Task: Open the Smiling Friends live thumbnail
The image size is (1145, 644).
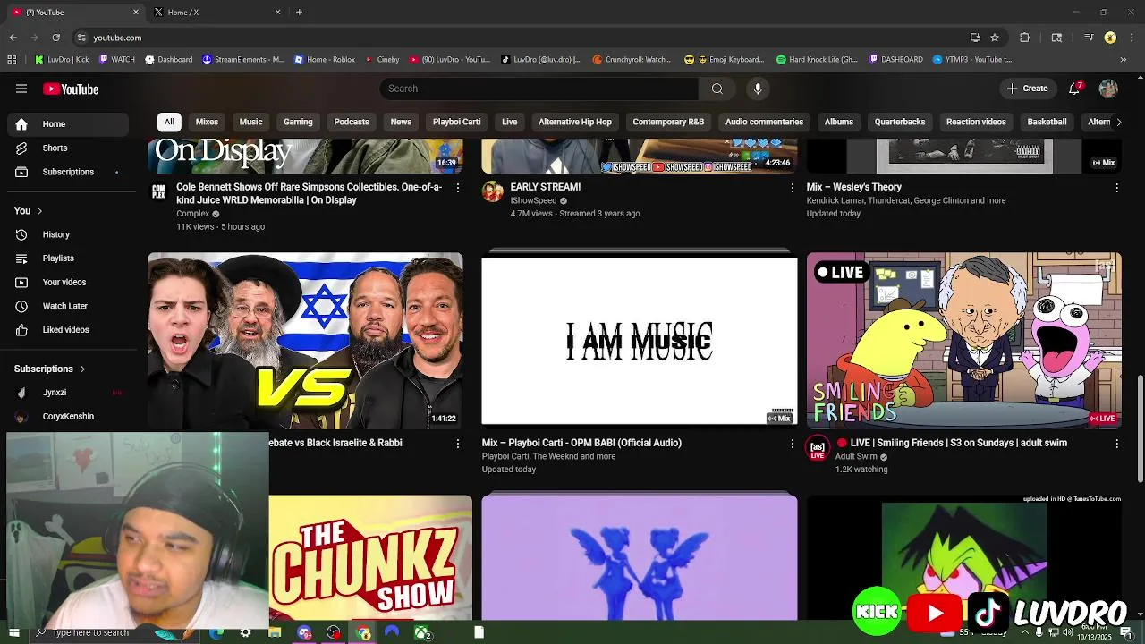Action: 964,341
